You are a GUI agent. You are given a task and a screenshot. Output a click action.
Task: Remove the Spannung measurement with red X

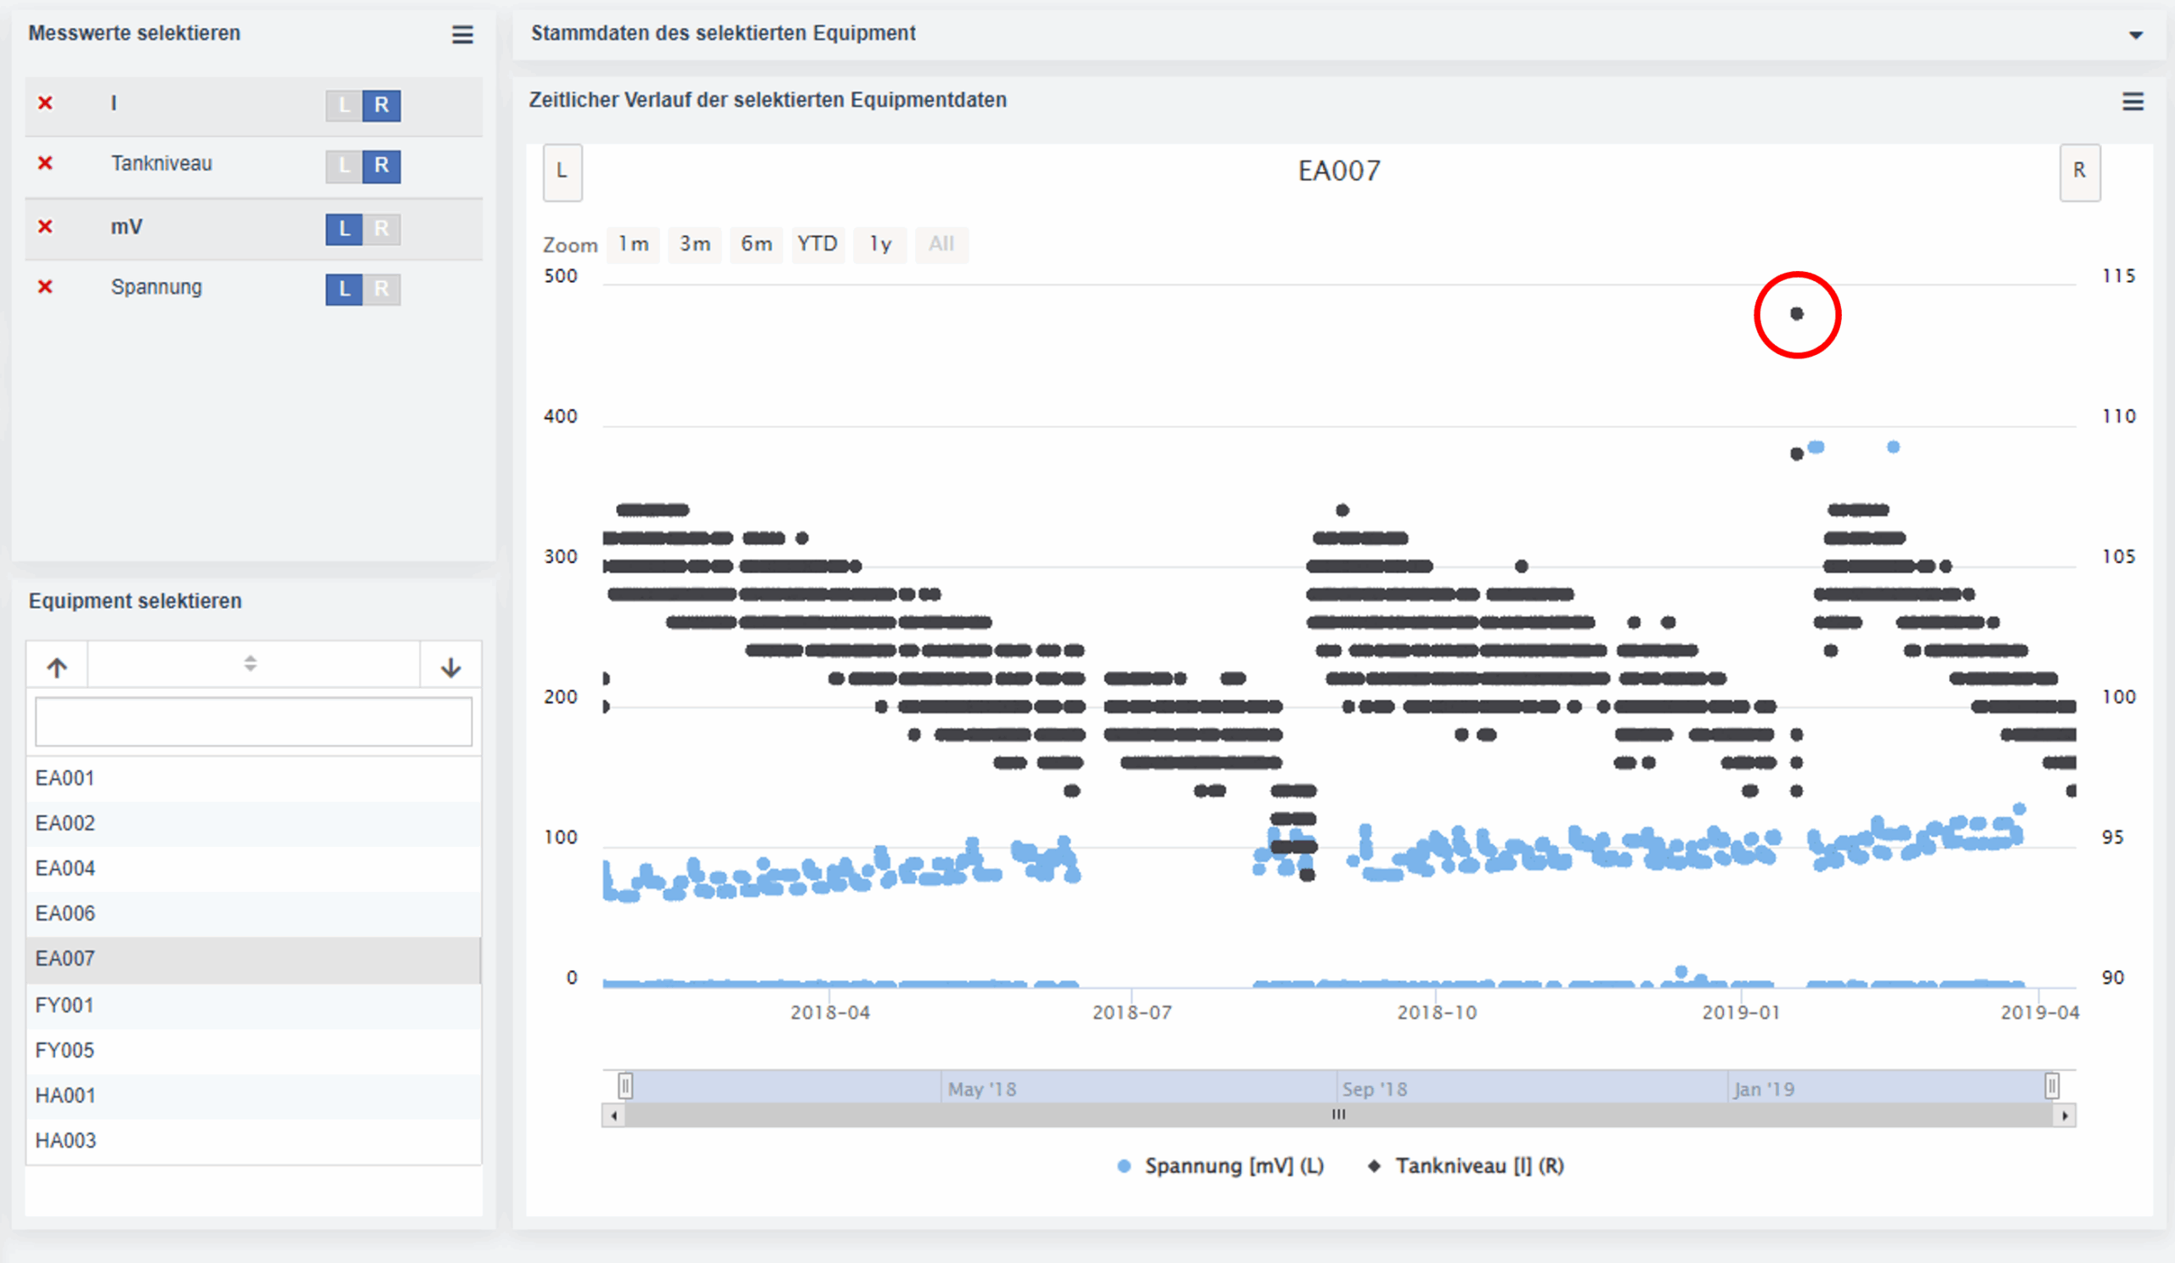[46, 286]
